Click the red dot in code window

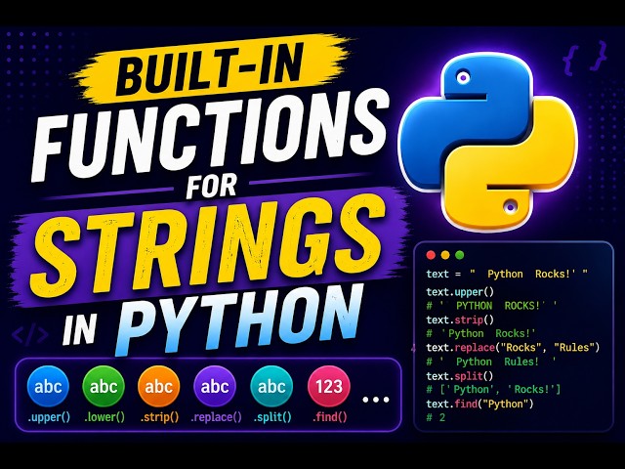click(431, 255)
